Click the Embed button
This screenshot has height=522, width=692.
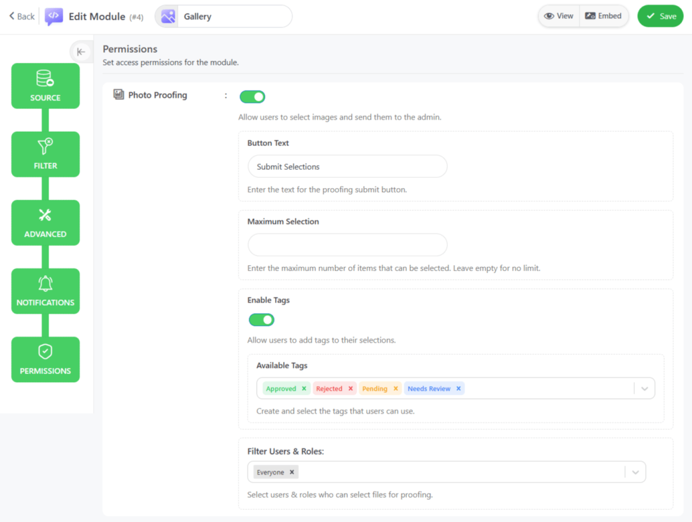click(603, 16)
